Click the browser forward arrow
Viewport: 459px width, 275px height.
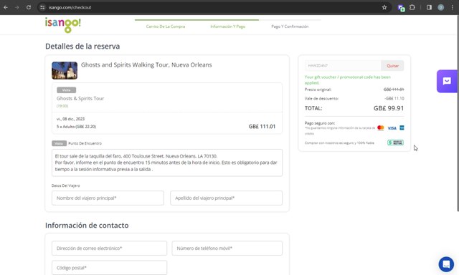point(17,7)
